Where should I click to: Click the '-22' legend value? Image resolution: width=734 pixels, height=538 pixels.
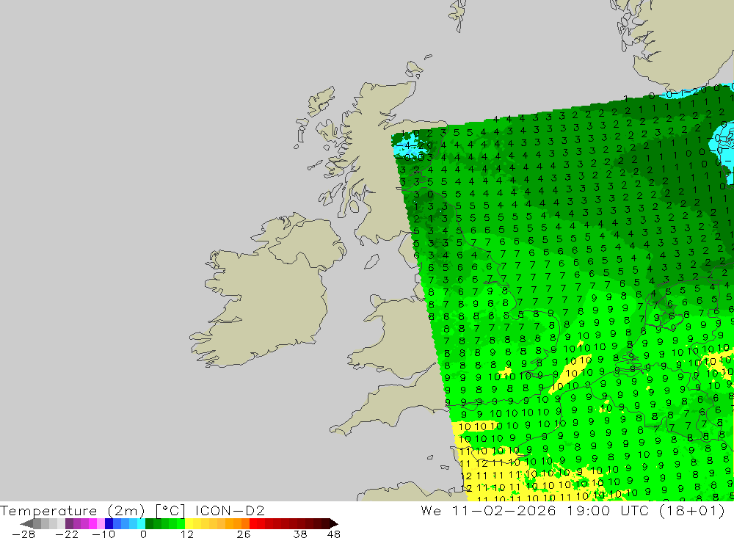pos(67,534)
